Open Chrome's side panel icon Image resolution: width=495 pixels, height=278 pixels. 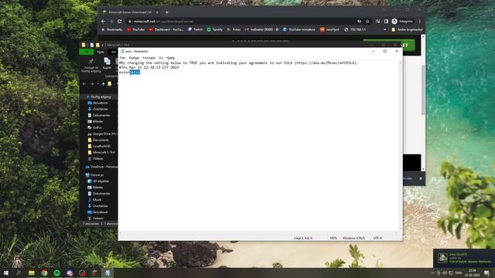tap(386, 22)
